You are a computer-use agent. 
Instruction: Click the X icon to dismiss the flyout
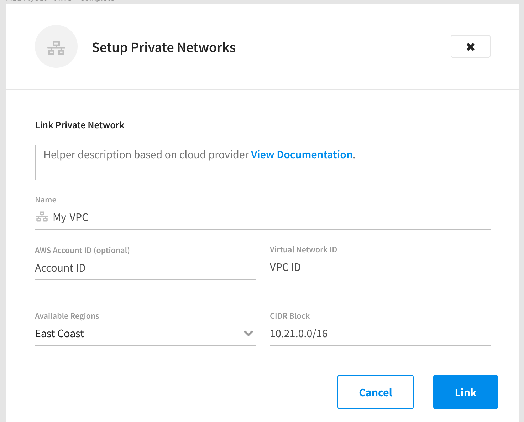[x=470, y=46]
